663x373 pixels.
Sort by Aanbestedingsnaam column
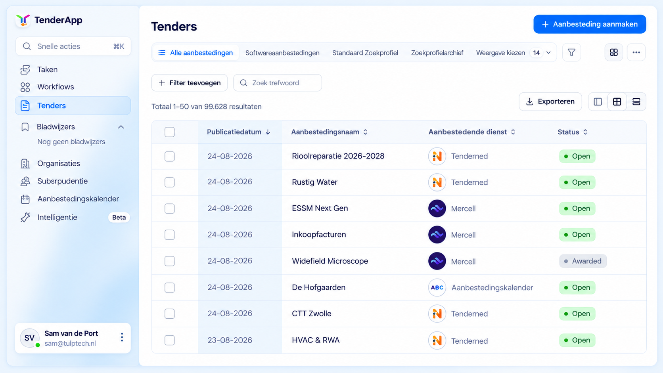point(330,132)
